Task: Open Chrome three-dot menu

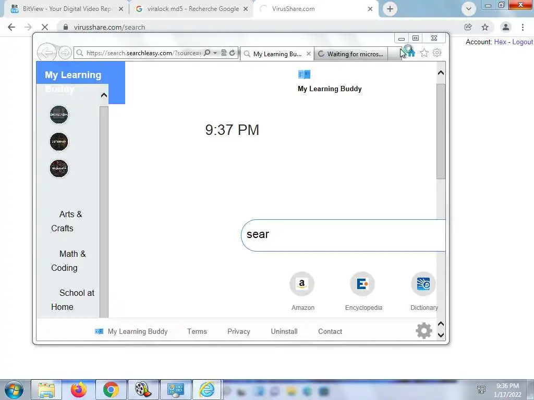Action: tap(523, 27)
